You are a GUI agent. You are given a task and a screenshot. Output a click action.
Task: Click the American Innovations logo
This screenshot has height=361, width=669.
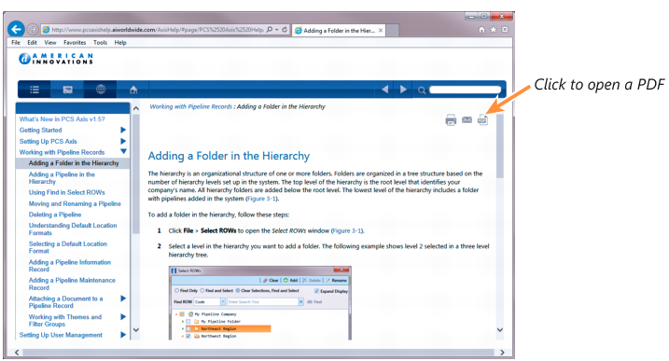pyautogui.click(x=56, y=59)
